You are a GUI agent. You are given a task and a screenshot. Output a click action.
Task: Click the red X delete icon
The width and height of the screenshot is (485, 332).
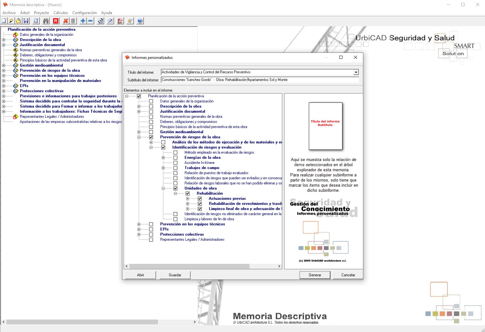tap(66, 21)
